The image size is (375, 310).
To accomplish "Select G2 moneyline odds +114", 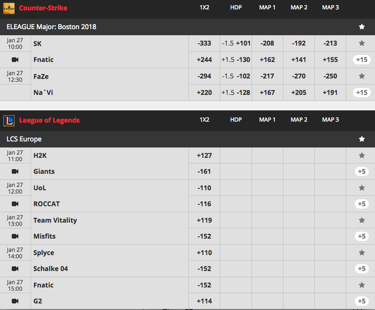I will [204, 301].
